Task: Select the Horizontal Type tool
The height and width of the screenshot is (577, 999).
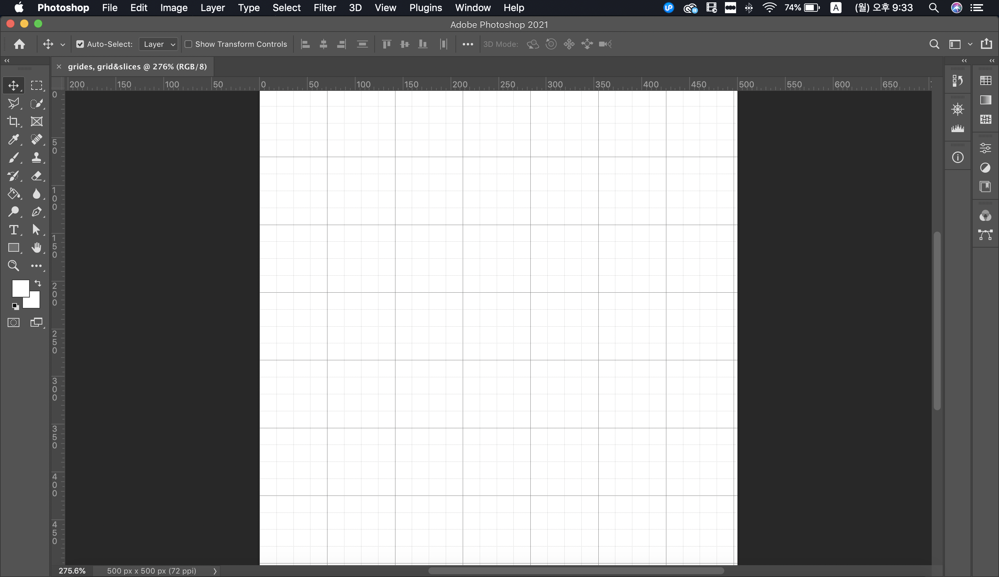Action: 13,230
